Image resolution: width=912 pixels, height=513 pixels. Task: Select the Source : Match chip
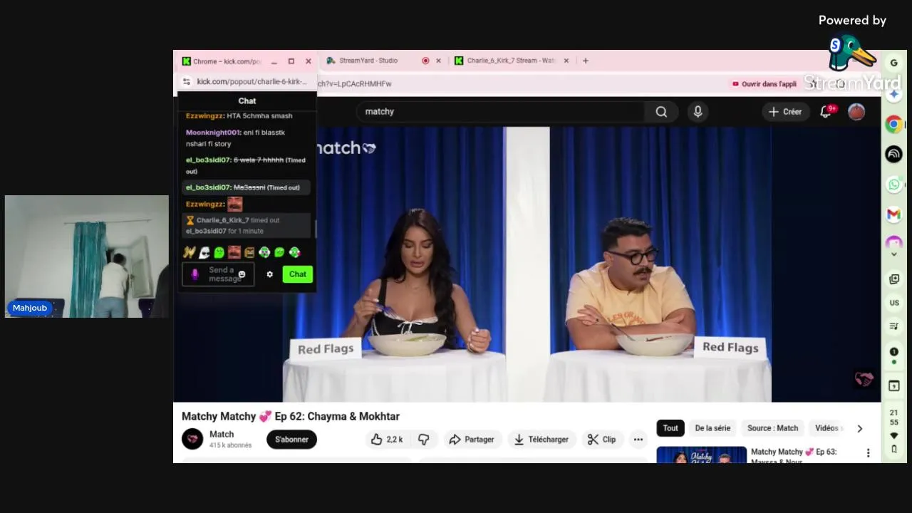tap(772, 428)
